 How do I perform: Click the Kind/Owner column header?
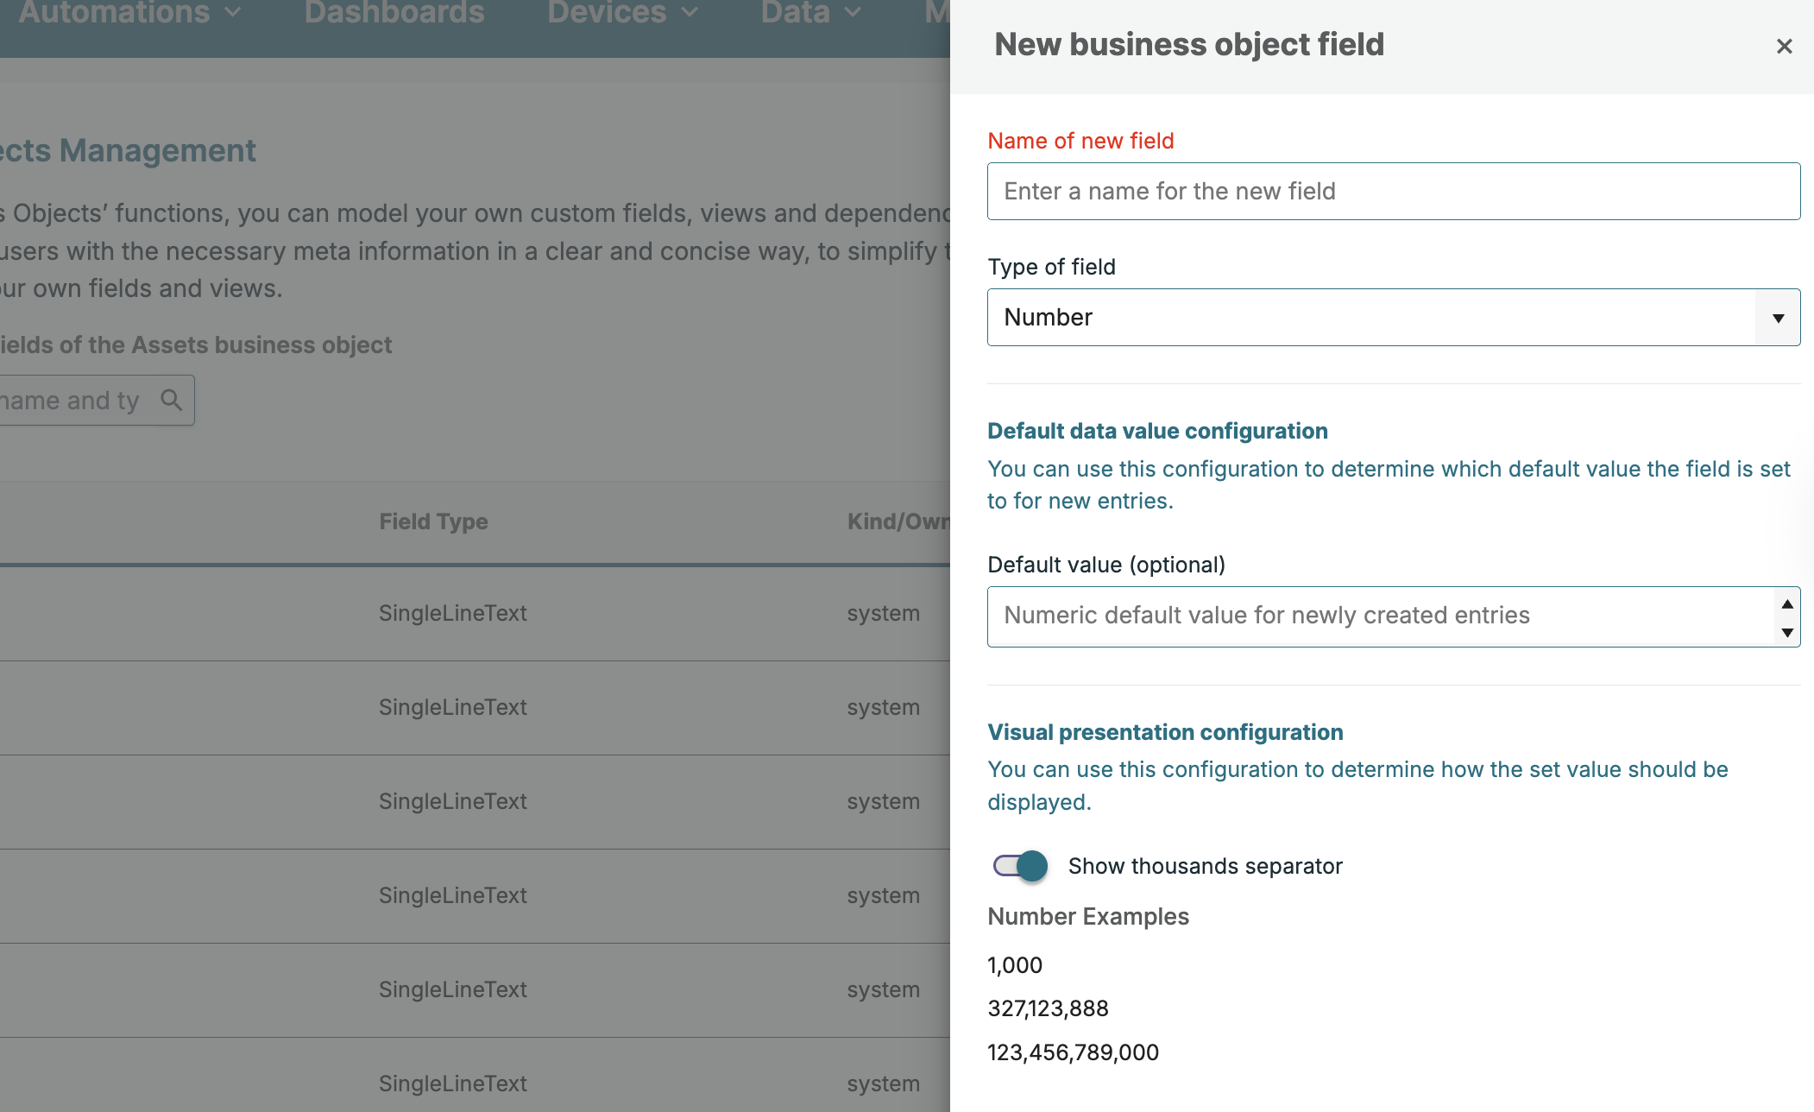(898, 521)
